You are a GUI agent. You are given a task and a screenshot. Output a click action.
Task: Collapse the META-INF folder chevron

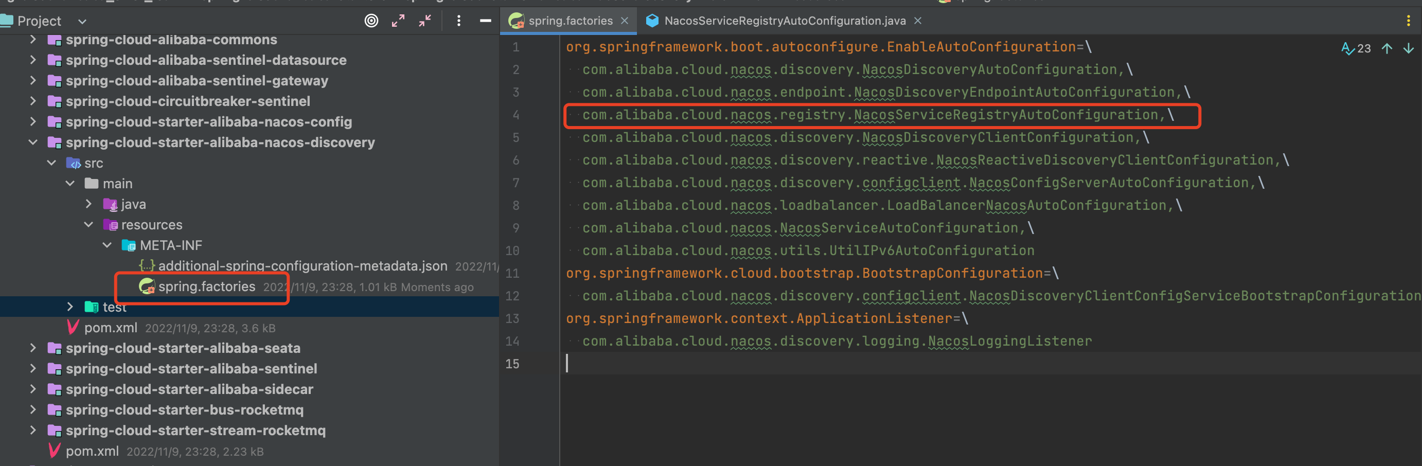(x=108, y=245)
